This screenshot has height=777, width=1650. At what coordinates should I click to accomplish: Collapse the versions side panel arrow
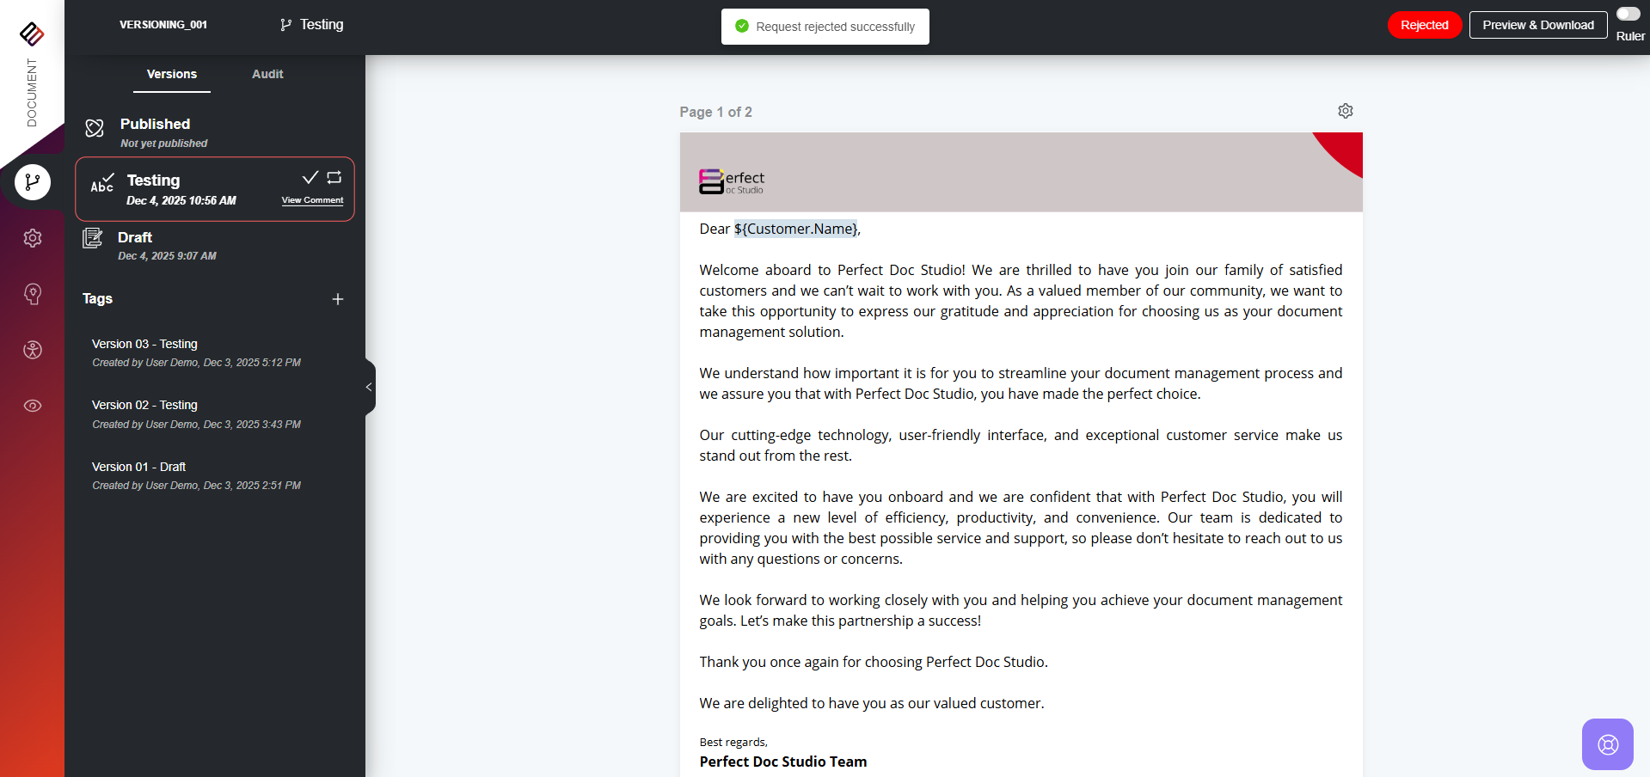pyautogui.click(x=369, y=387)
